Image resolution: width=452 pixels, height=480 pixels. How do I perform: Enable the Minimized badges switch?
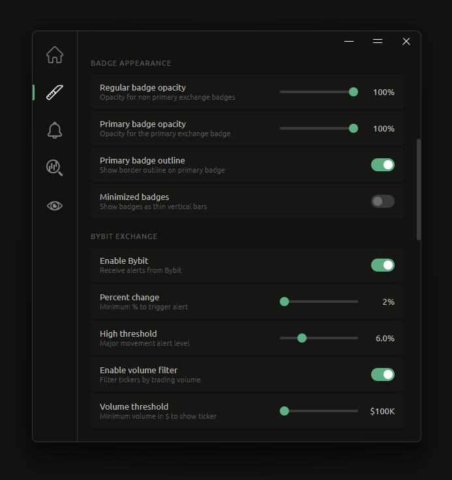click(x=383, y=201)
